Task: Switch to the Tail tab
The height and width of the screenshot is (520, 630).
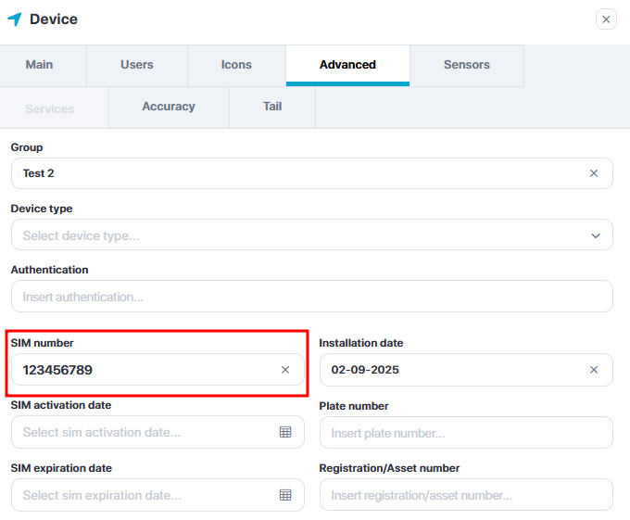Action: pyautogui.click(x=272, y=107)
